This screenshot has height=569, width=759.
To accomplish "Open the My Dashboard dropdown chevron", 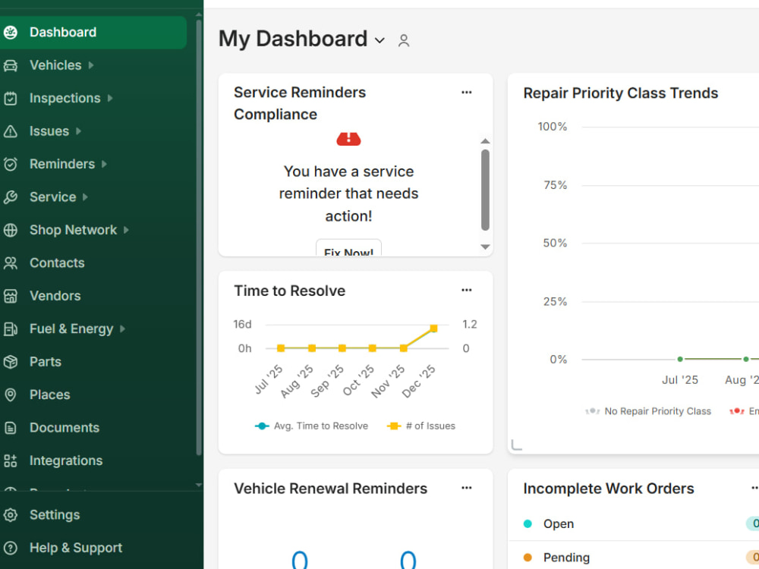I will pyautogui.click(x=380, y=41).
